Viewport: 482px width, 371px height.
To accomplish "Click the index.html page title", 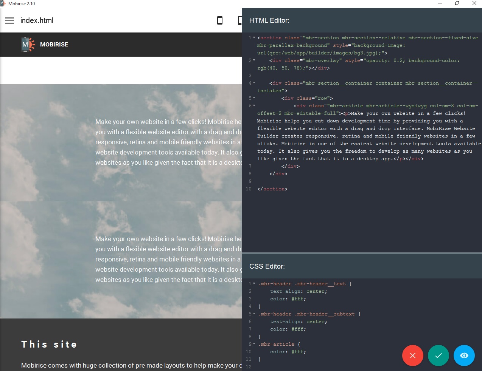I will (37, 20).
